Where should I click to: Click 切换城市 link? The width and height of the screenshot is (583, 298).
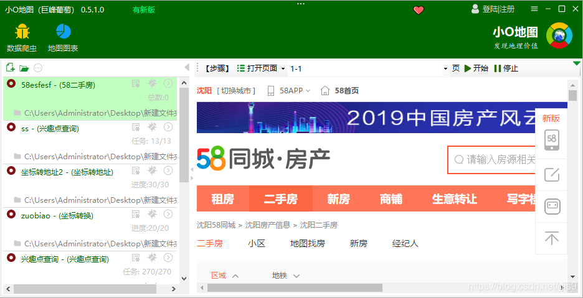pyautogui.click(x=236, y=91)
